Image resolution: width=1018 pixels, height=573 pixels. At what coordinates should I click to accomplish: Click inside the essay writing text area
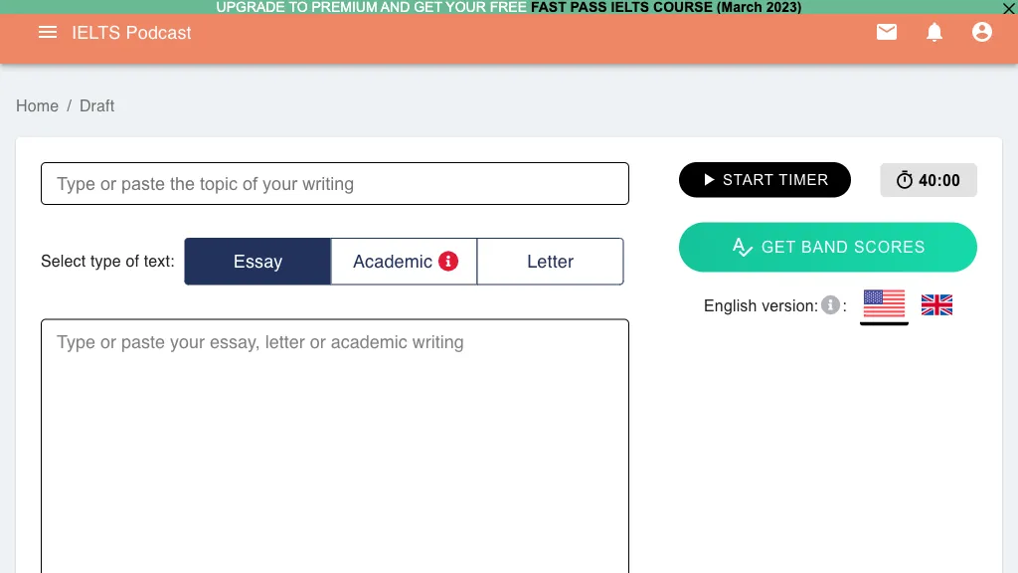(x=334, y=448)
